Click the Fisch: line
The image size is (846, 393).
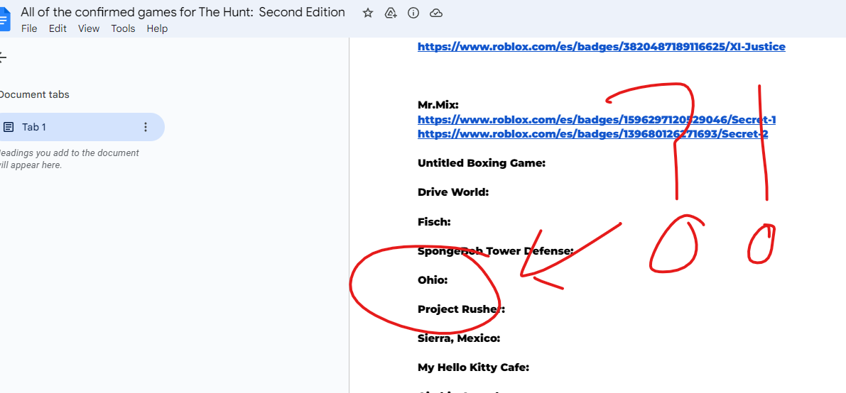click(x=434, y=221)
